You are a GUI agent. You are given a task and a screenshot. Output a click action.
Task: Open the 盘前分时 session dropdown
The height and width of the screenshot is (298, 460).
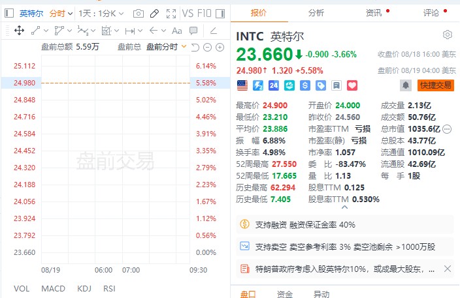click(166, 47)
